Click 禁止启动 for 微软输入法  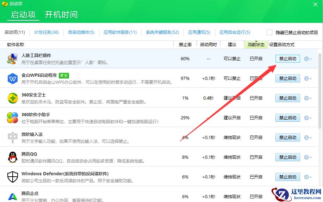[x=287, y=138]
